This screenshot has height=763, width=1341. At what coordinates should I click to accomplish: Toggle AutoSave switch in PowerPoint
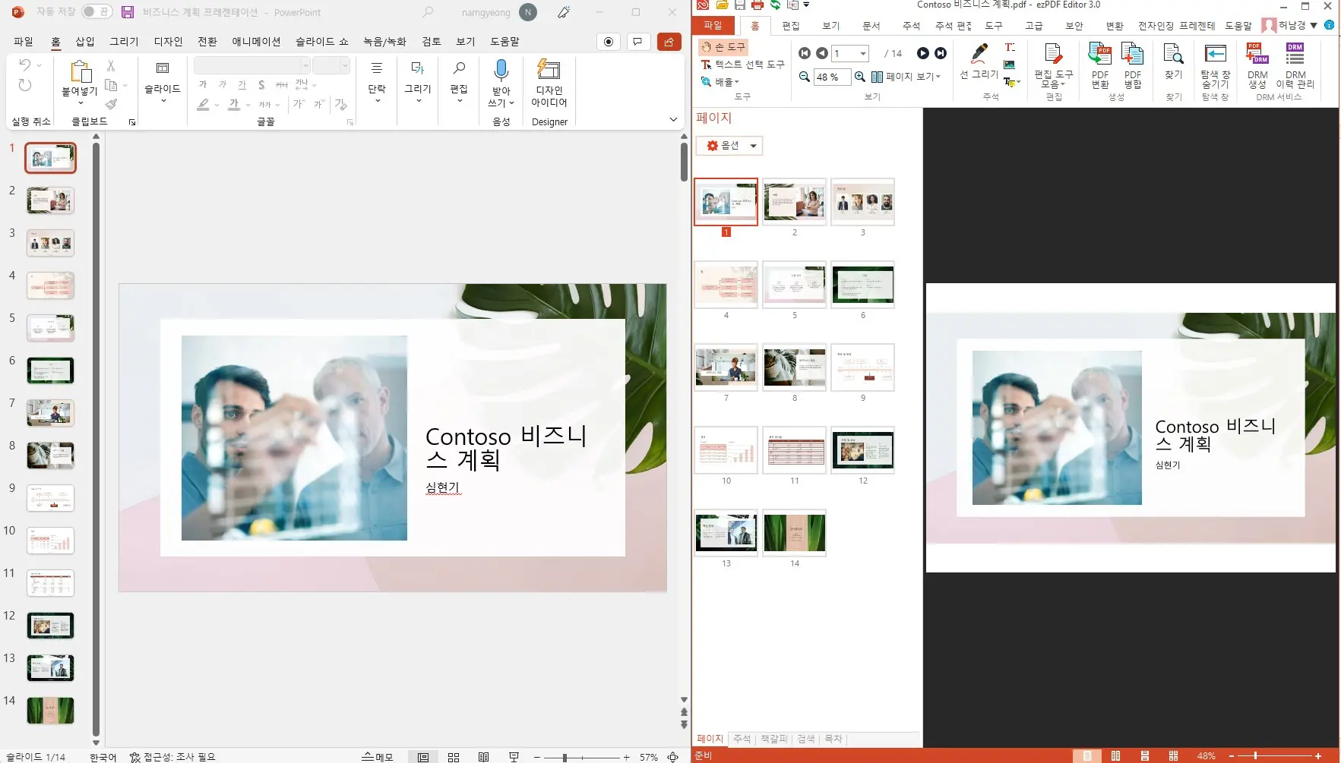point(96,12)
